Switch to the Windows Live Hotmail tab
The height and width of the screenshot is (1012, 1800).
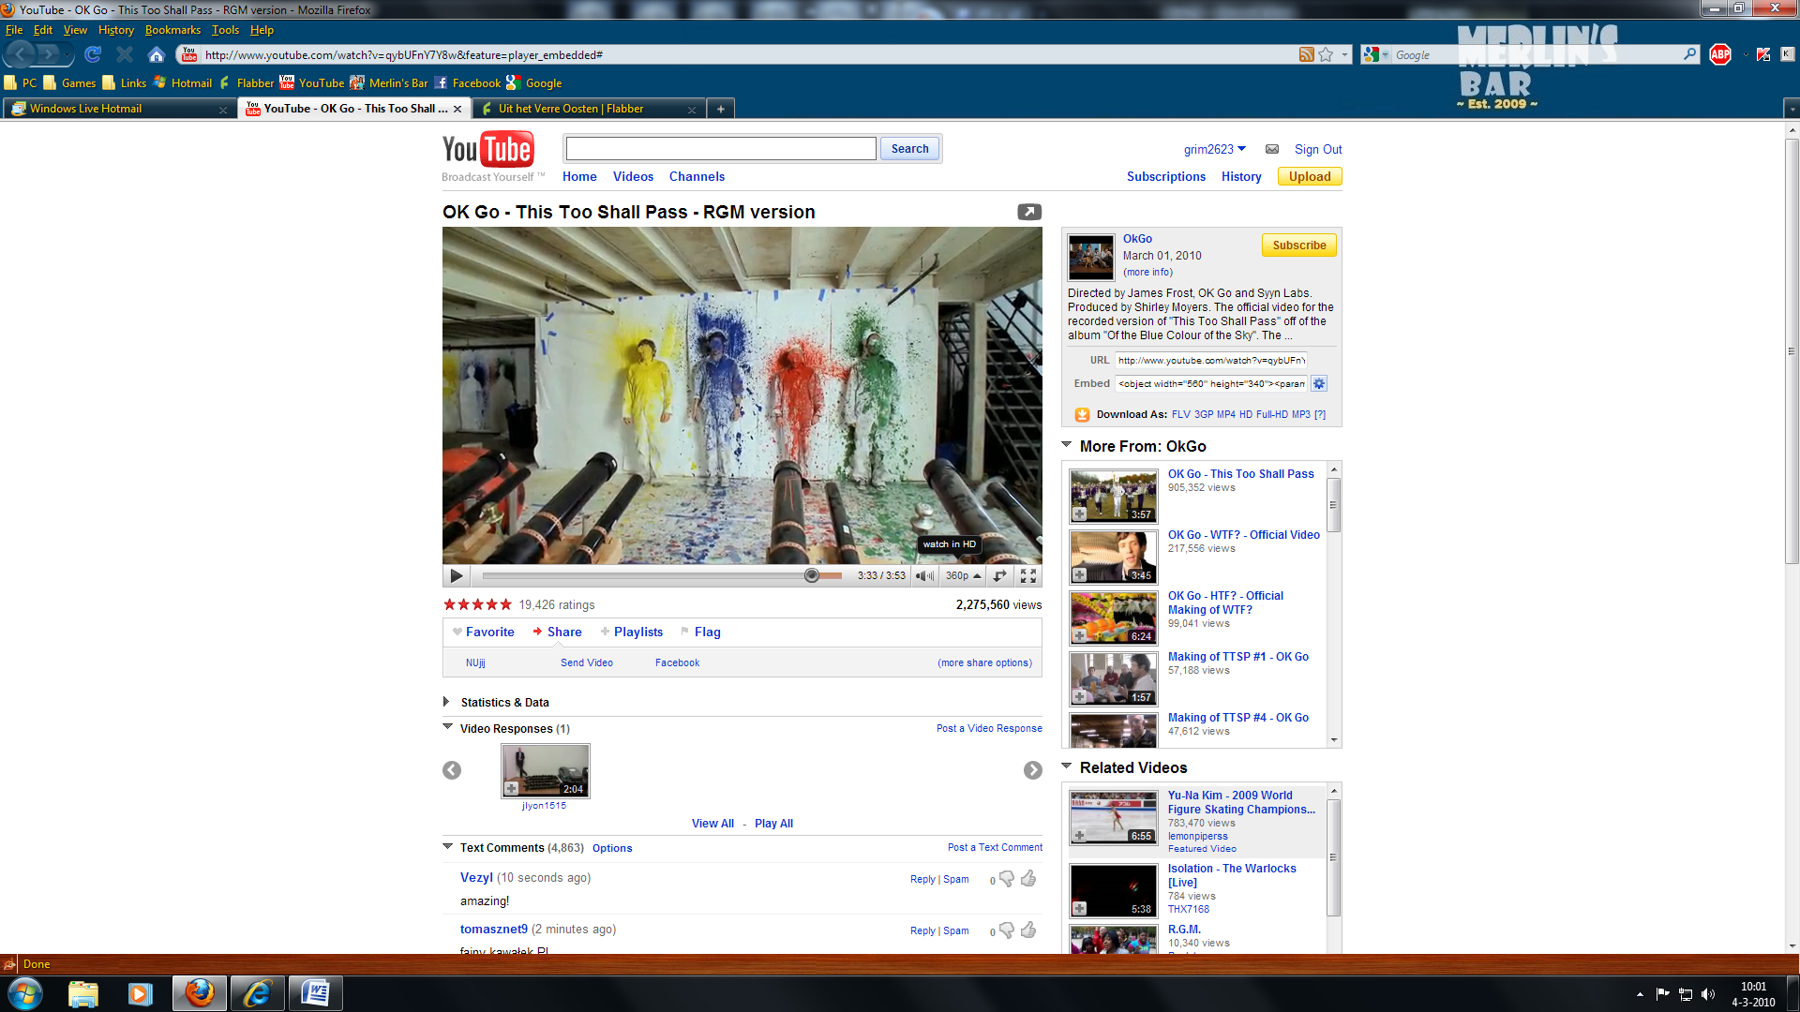119,109
